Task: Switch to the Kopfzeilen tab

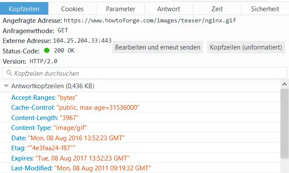Action: tap(24, 9)
